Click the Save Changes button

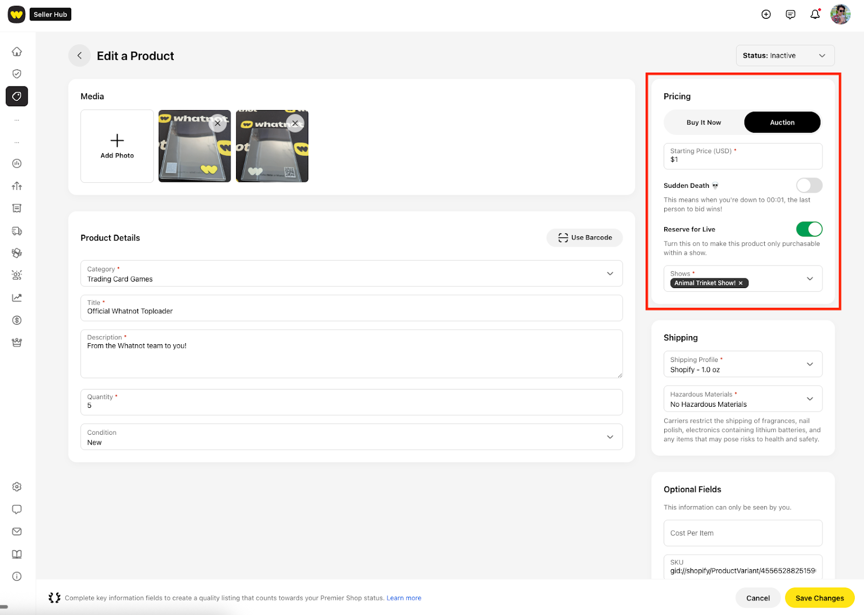(x=819, y=598)
